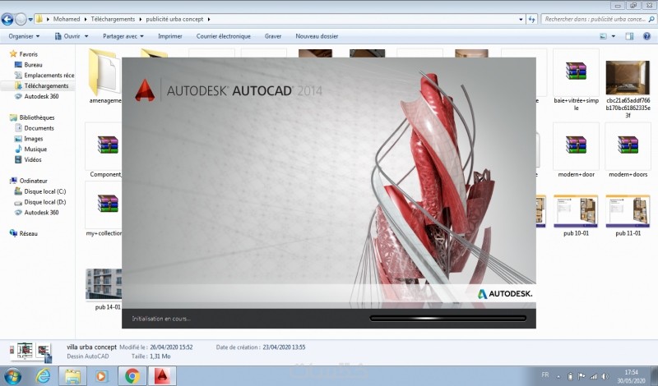Open File Explorer from the taskbar
This screenshot has height=386, width=658.
72,376
